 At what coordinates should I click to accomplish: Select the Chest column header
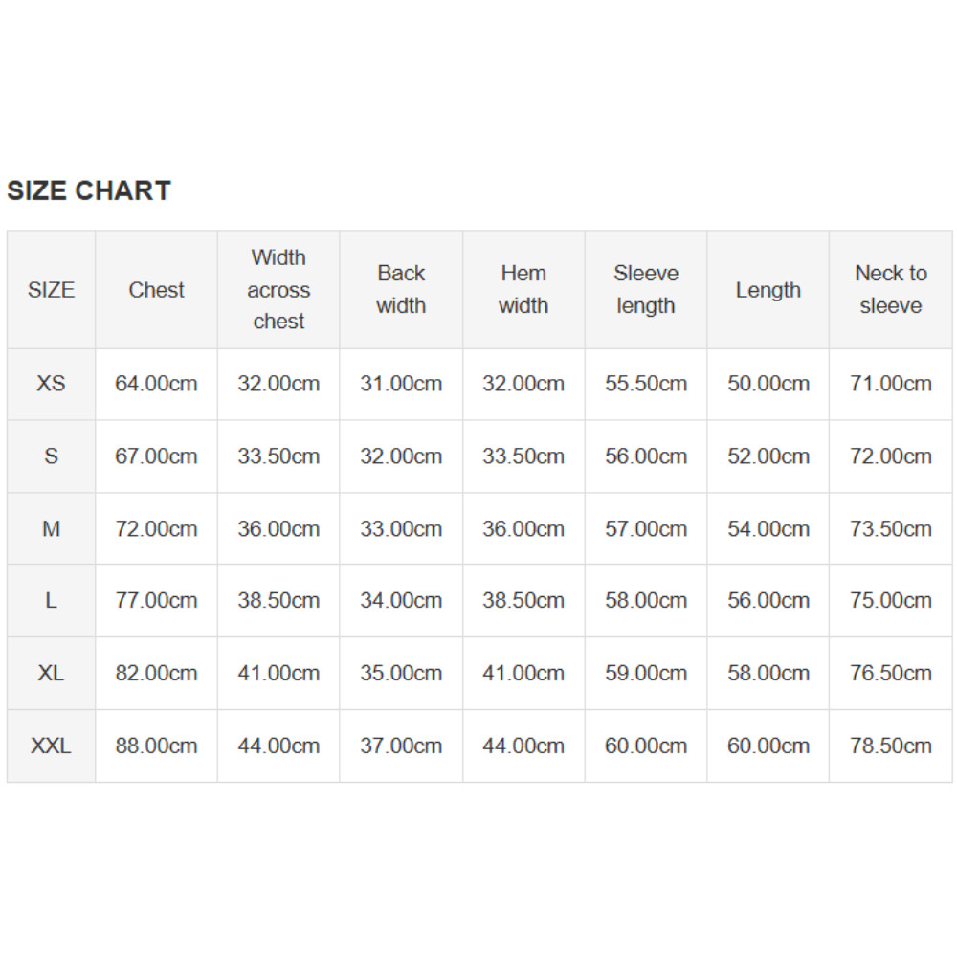(156, 290)
